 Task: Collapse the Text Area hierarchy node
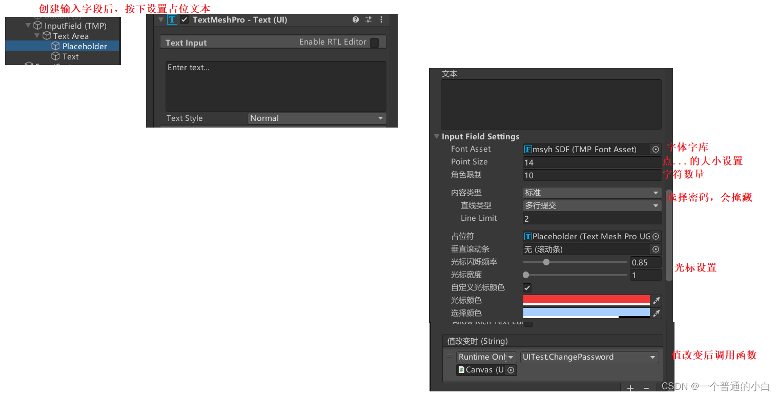coord(37,35)
